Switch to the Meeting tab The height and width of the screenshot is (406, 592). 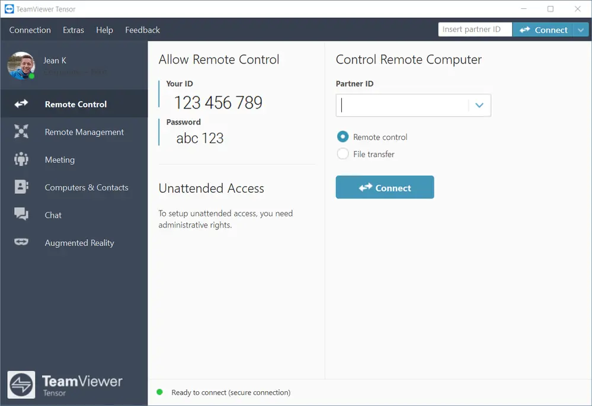tap(74, 159)
